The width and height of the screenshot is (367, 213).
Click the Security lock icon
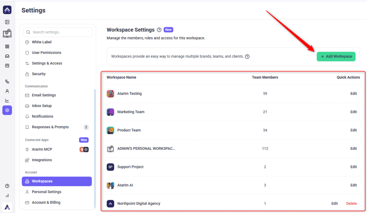click(x=27, y=74)
